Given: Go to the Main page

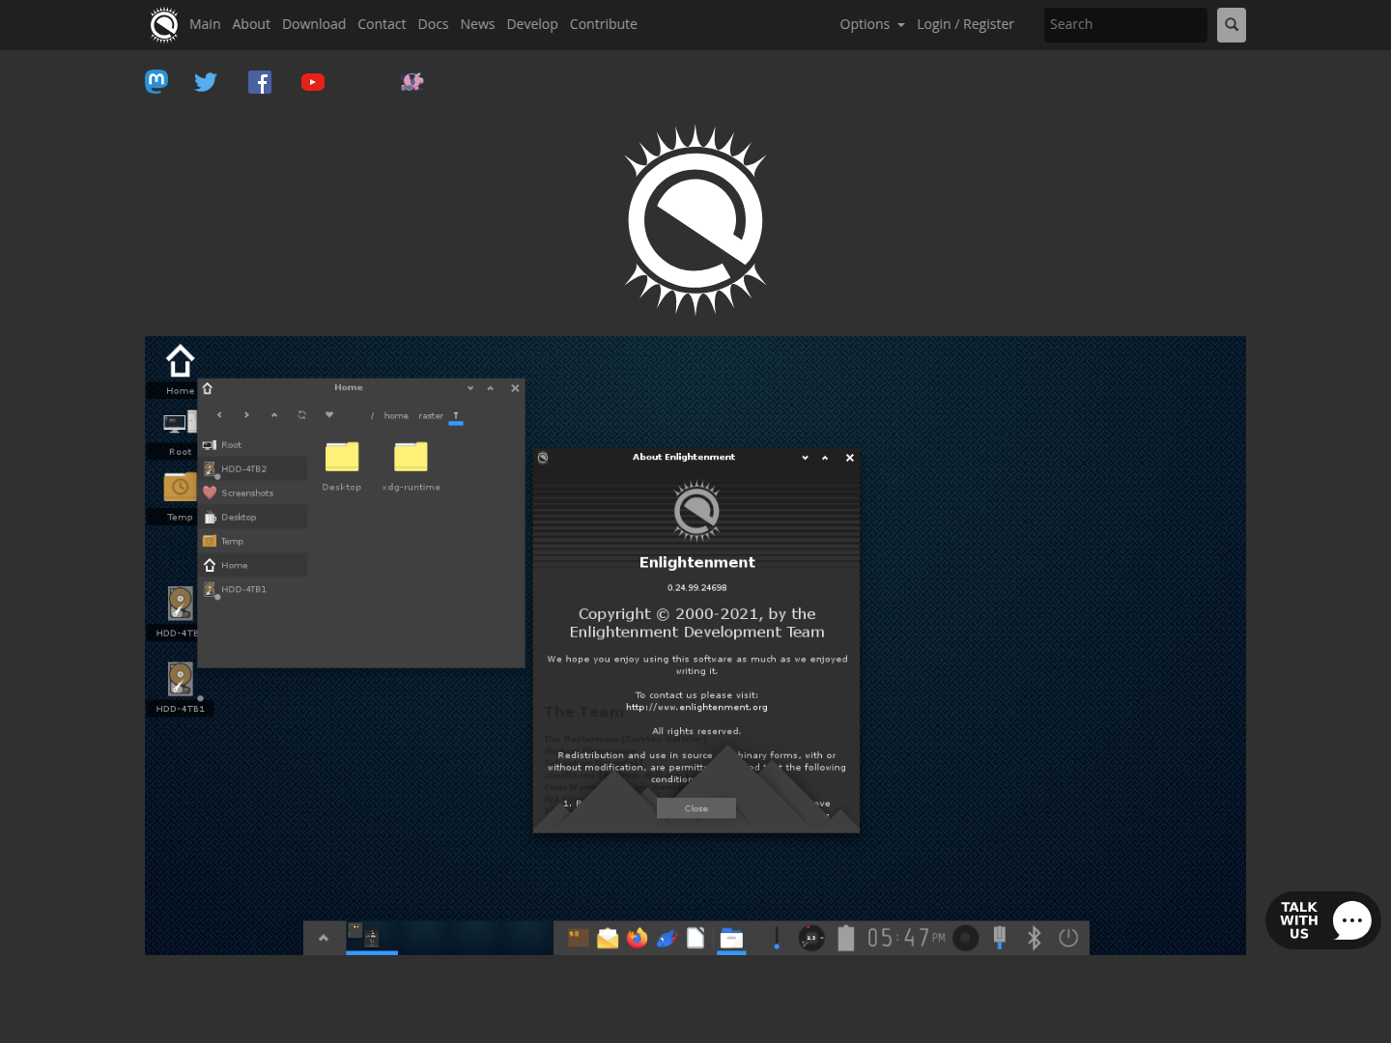Looking at the screenshot, I should 205,24.
